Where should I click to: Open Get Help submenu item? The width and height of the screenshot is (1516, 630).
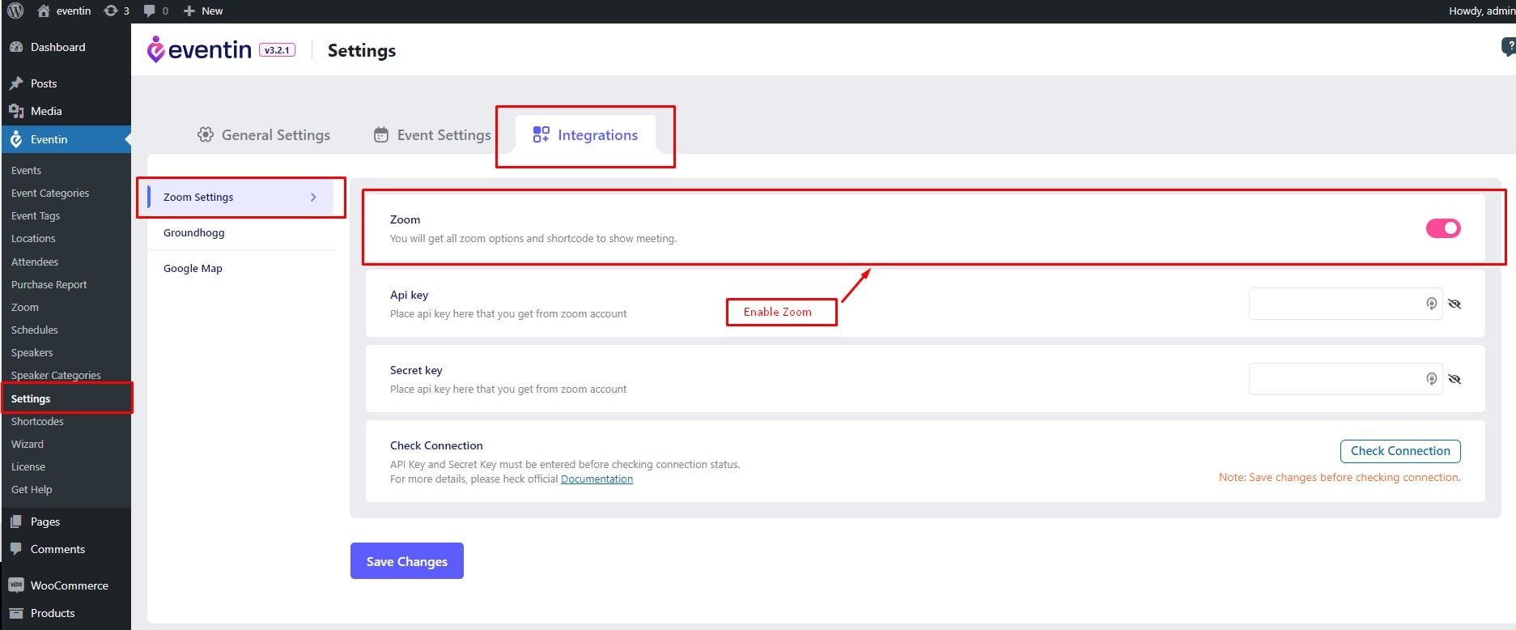pos(32,489)
